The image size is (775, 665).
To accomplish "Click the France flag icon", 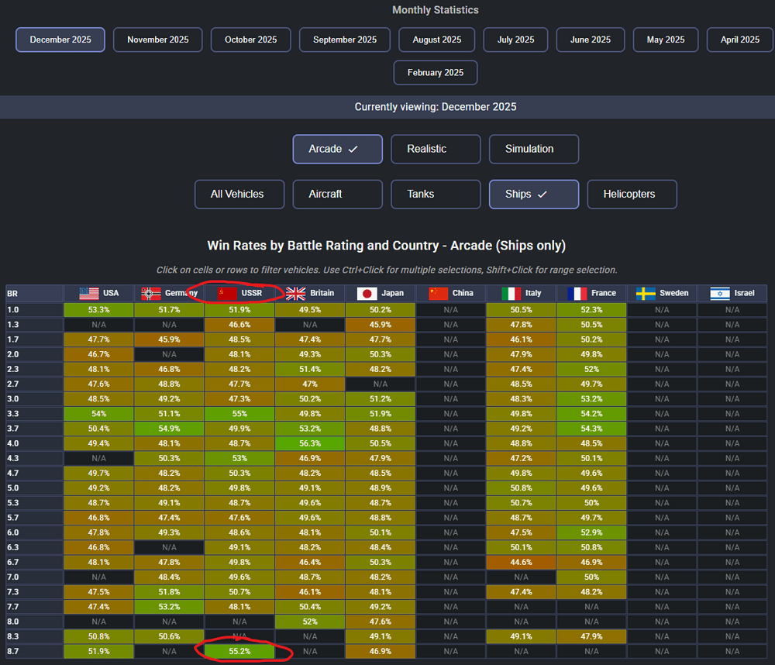I will (x=577, y=293).
